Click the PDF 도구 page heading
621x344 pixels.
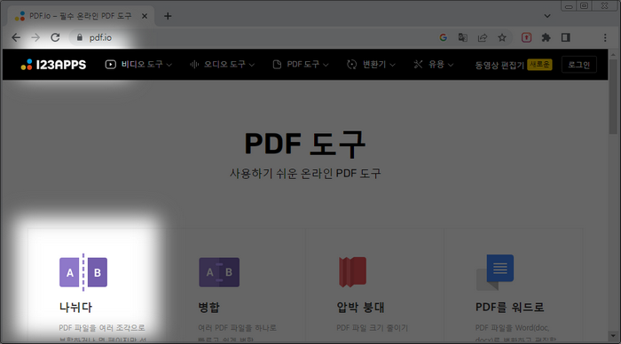(305, 145)
